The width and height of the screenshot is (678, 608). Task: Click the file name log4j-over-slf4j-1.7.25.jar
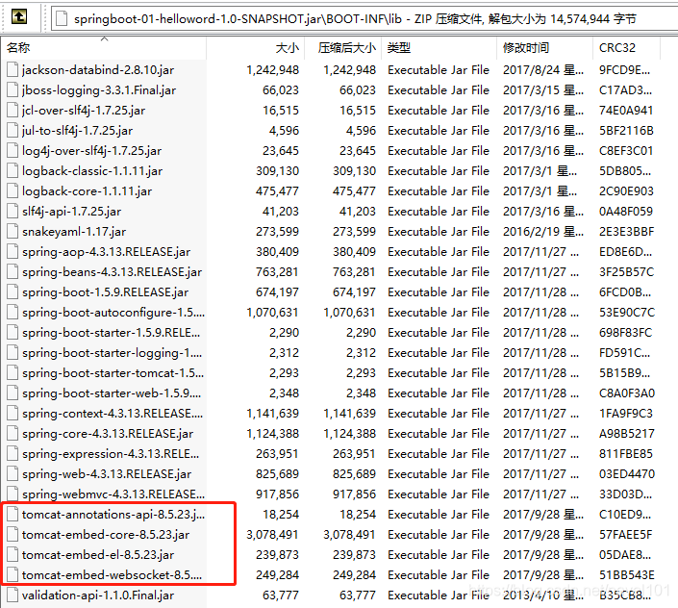(91, 151)
